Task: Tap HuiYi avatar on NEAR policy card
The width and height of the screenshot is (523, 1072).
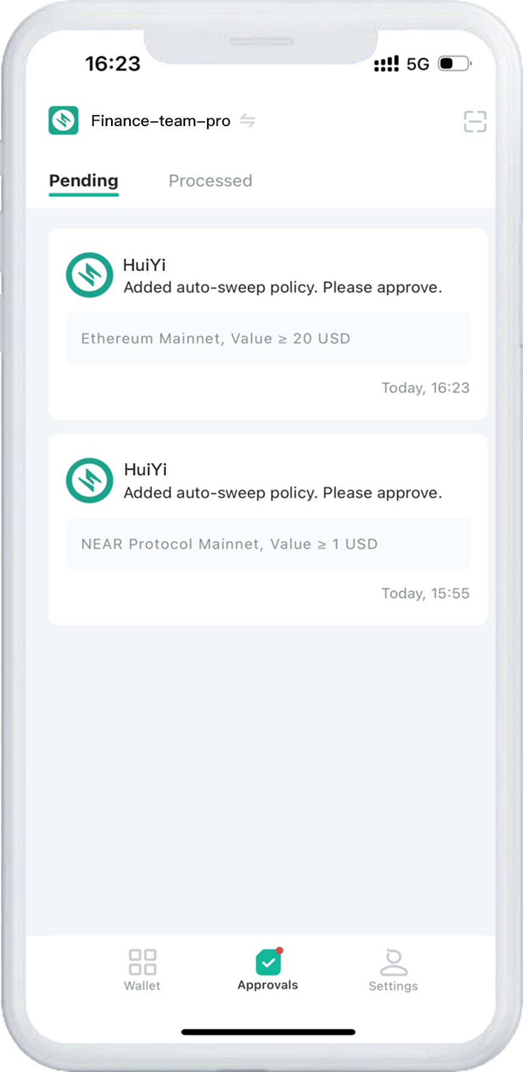Action: pyautogui.click(x=89, y=481)
